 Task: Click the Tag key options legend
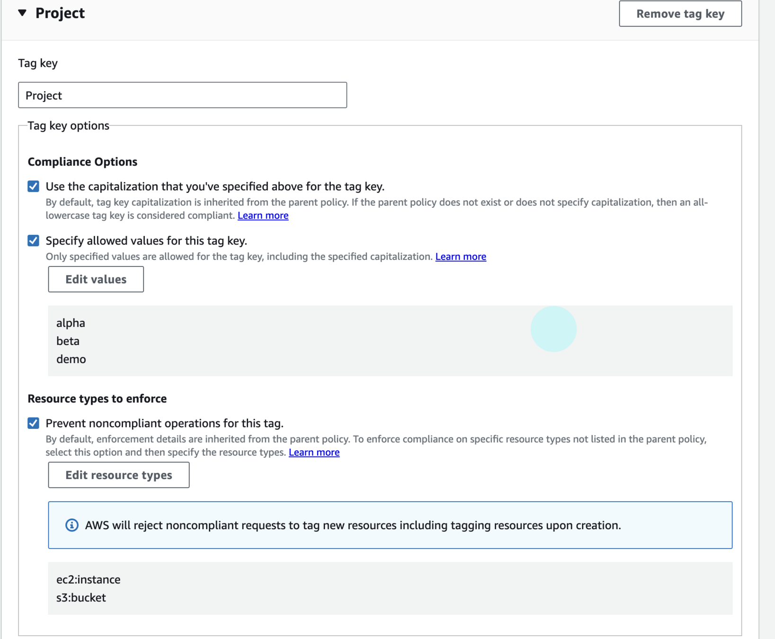point(68,125)
